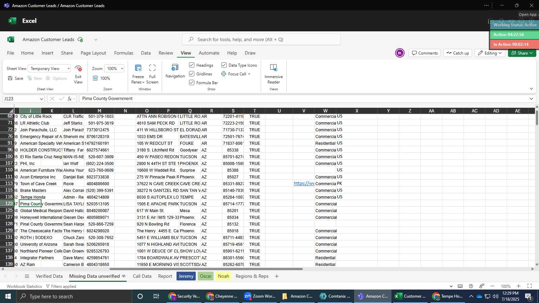Uncheck the Gridlines checkbox

tap(192, 74)
